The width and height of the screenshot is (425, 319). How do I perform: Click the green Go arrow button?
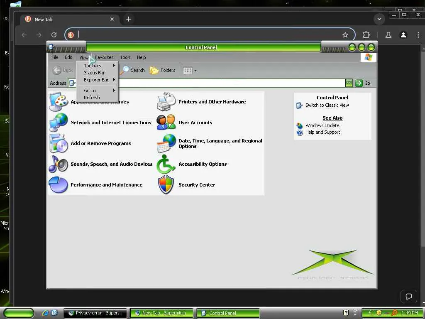point(359,83)
